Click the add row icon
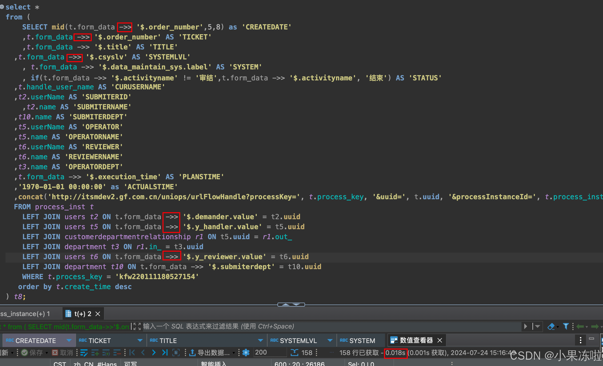This screenshot has height=366, width=603. click(95, 353)
